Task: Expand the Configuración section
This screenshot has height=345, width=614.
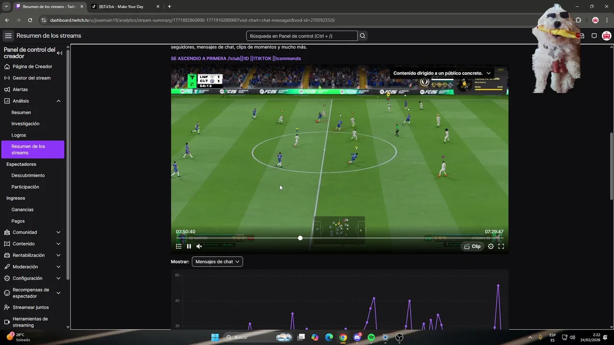Action: click(x=59, y=278)
